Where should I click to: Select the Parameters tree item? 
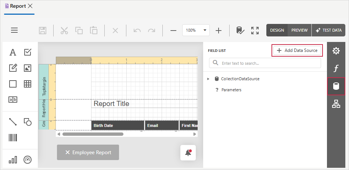(x=231, y=90)
